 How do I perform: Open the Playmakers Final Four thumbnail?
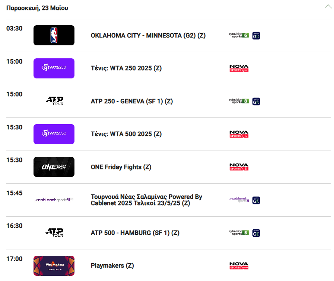54,266
